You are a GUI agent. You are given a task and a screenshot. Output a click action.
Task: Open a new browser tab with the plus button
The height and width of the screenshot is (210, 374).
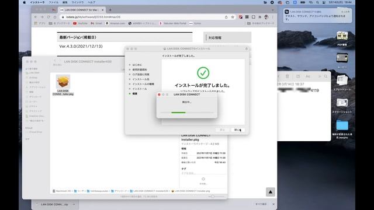pos(110,10)
